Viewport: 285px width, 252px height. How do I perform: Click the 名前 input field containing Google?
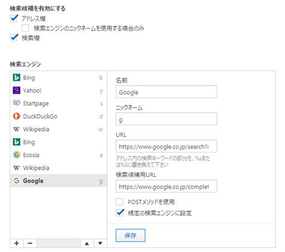pos(166,92)
